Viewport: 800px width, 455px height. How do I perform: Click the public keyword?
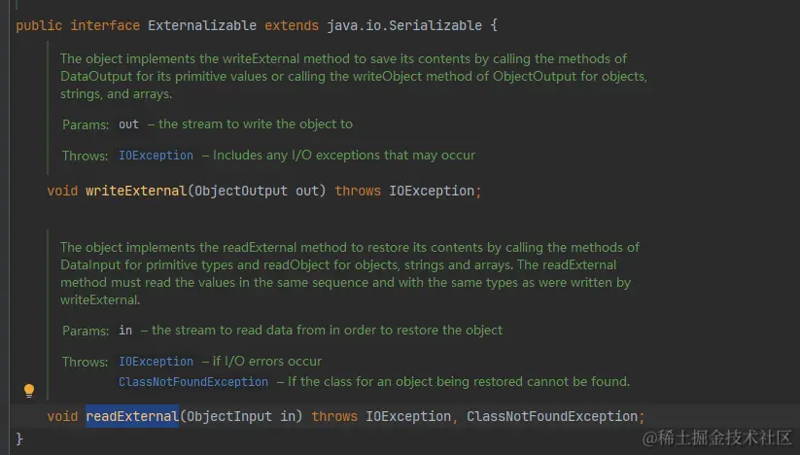39,24
